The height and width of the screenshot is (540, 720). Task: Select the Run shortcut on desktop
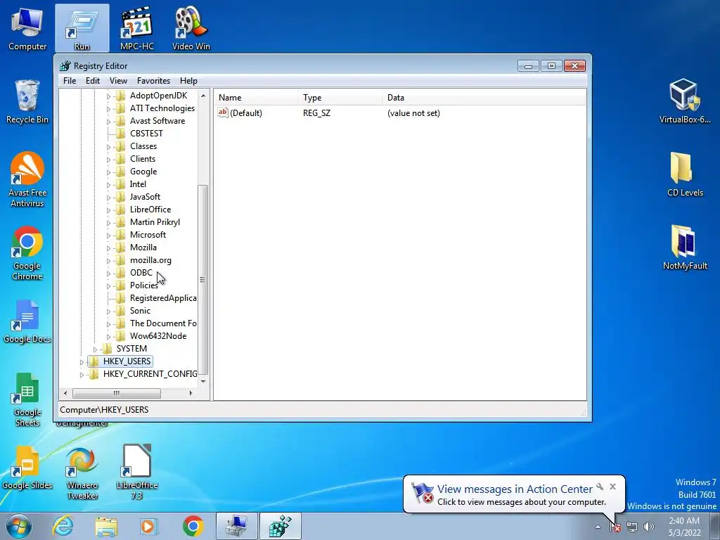pyautogui.click(x=82, y=28)
